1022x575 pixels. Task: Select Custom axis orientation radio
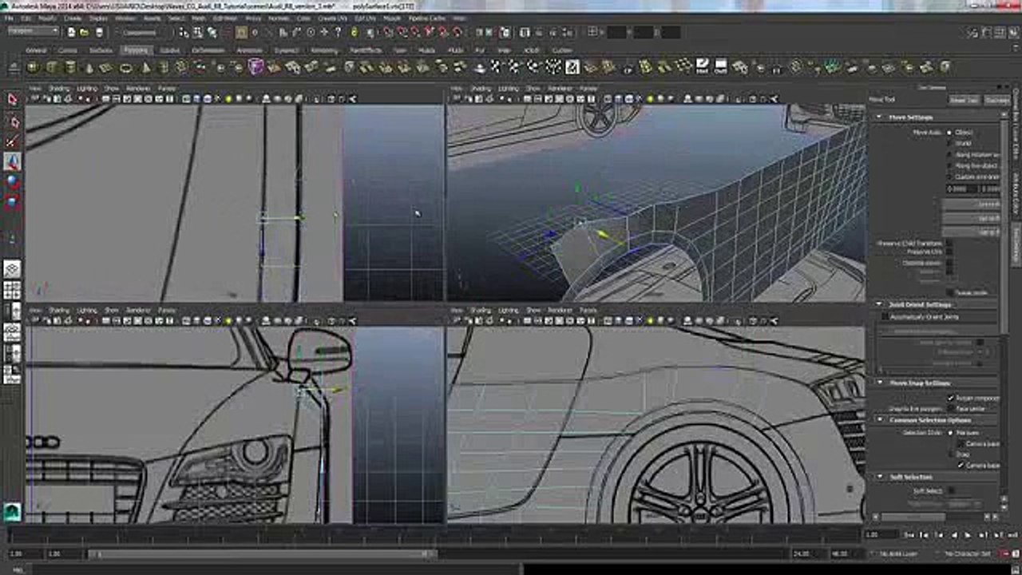click(x=949, y=176)
